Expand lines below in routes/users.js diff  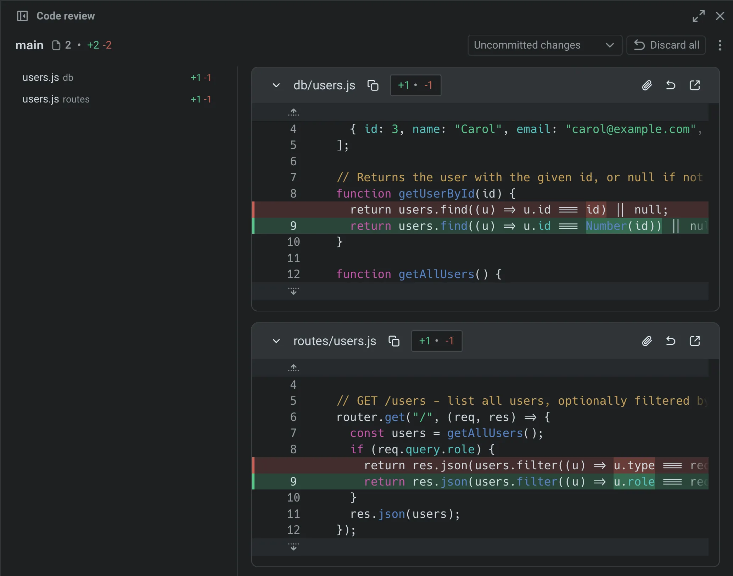tap(293, 547)
